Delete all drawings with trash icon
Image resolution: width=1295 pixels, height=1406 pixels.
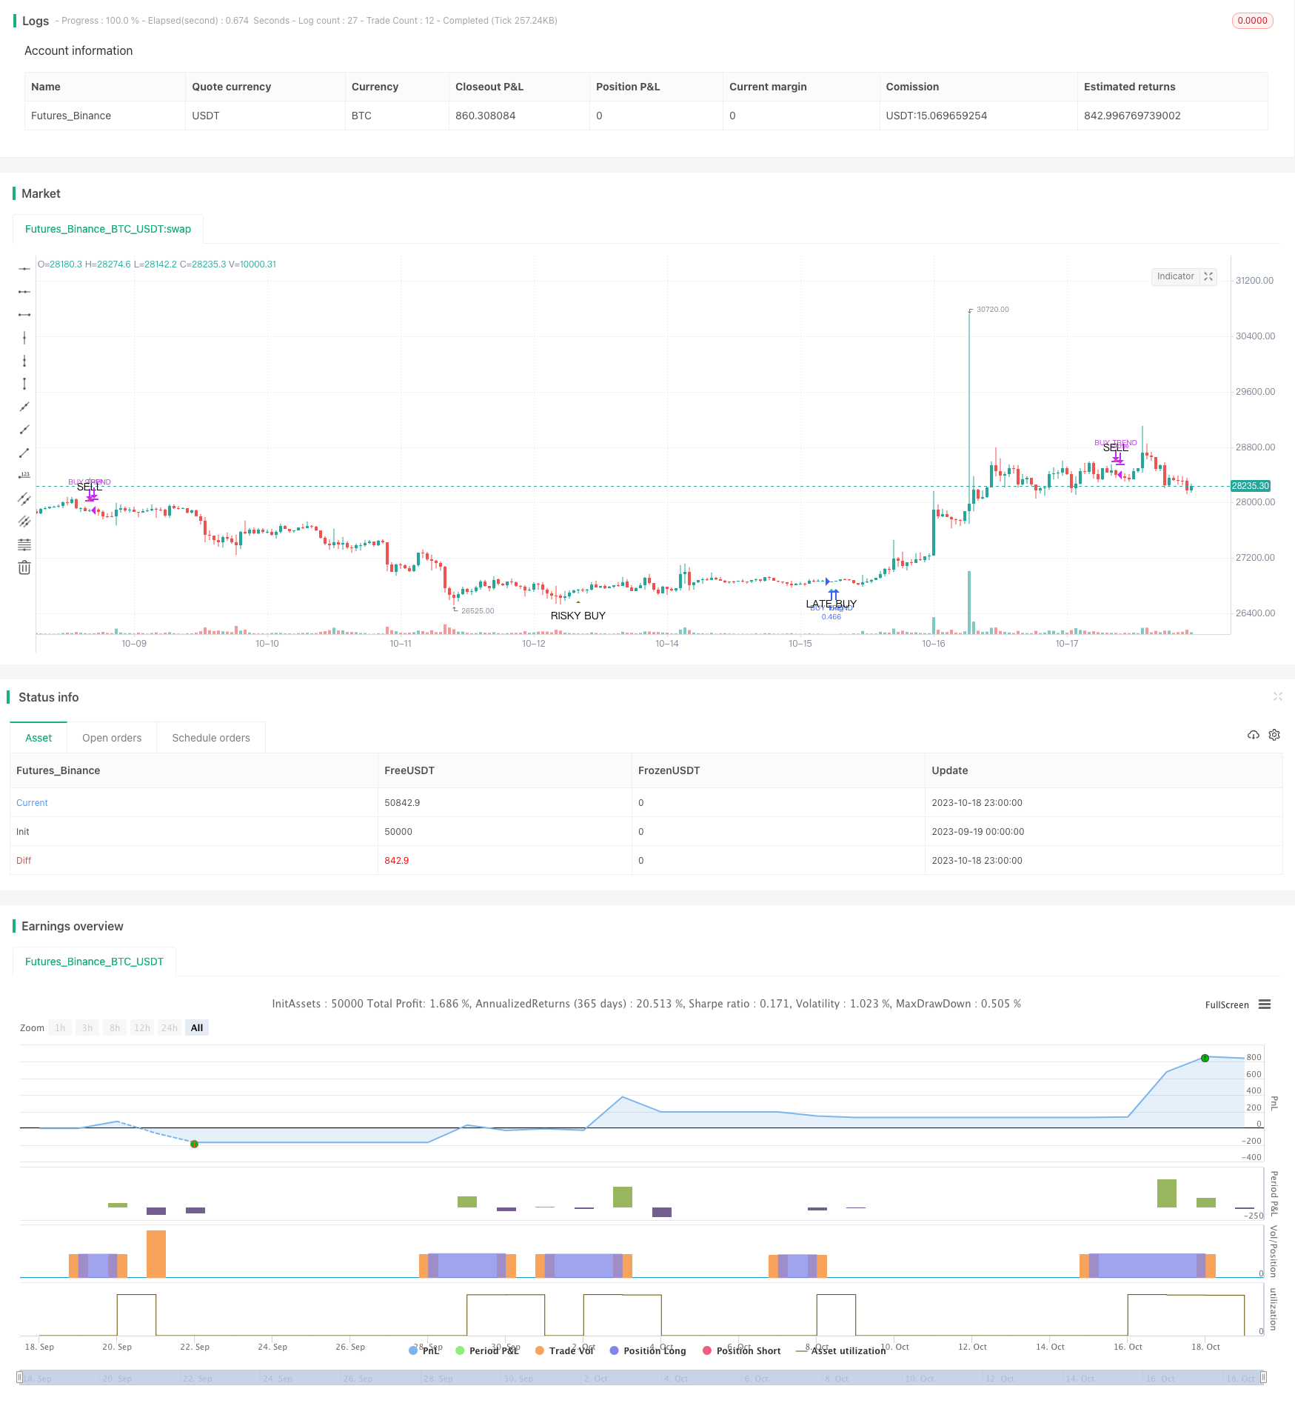24,567
